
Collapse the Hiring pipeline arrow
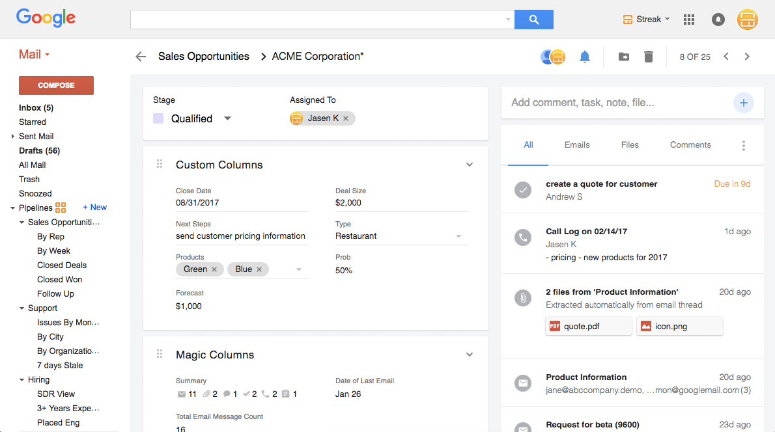click(21, 380)
